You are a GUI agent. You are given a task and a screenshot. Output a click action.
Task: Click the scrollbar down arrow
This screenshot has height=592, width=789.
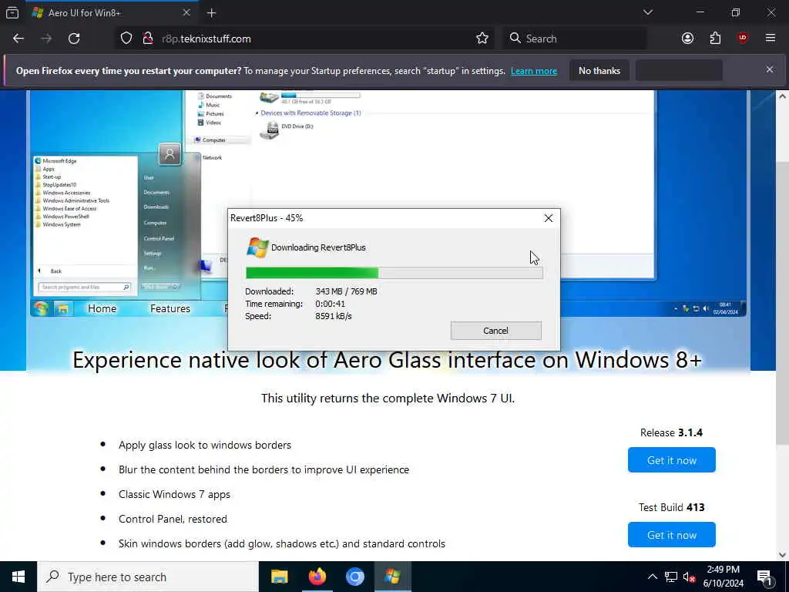point(782,555)
